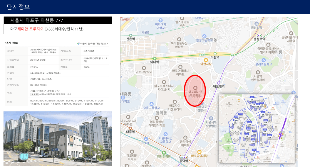Click the 02-362-9804 phone number
The height and width of the screenshot is (168, 310).
[x=38, y=85]
